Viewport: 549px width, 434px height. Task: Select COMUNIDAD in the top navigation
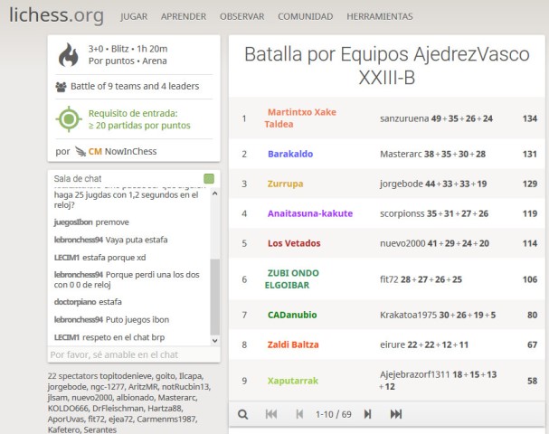pyautogui.click(x=305, y=16)
